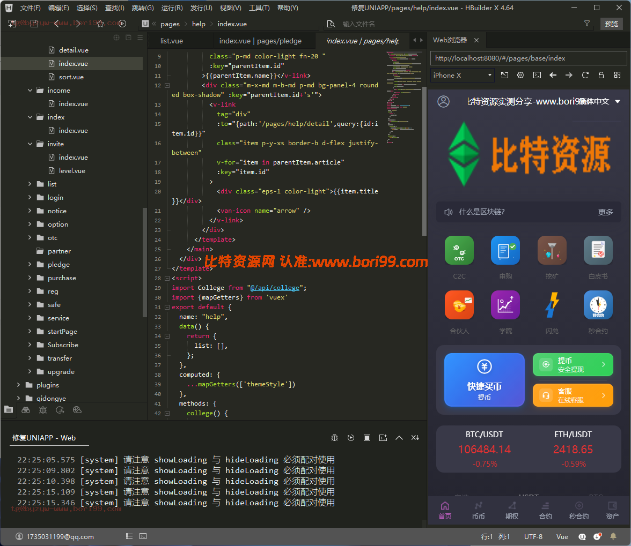Screen dimensions: 631x546
Task: Click the collapse all folders icon
Action: [x=128, y=38]
